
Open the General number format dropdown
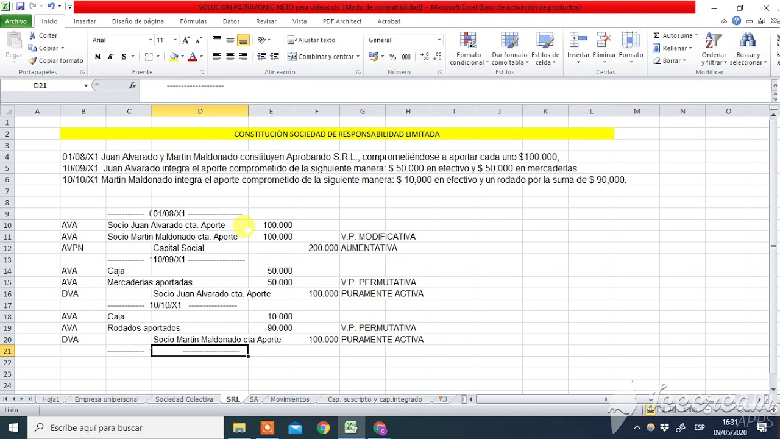[x=438, y=40]
